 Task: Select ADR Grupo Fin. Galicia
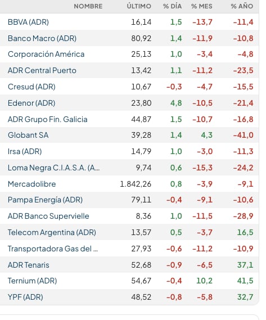pyautogui.click(x=47, y=119)
